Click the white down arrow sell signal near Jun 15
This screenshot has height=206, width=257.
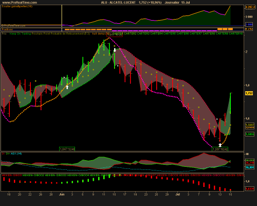coord(115,50)
